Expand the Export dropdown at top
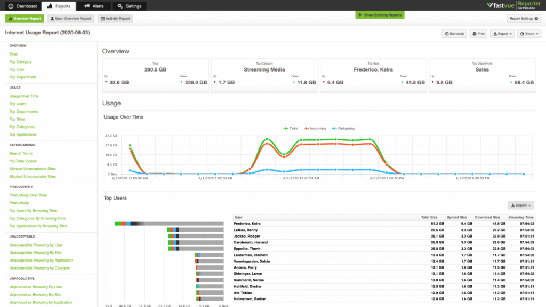The height and width of the screenshot is (307, 546). 502,34
